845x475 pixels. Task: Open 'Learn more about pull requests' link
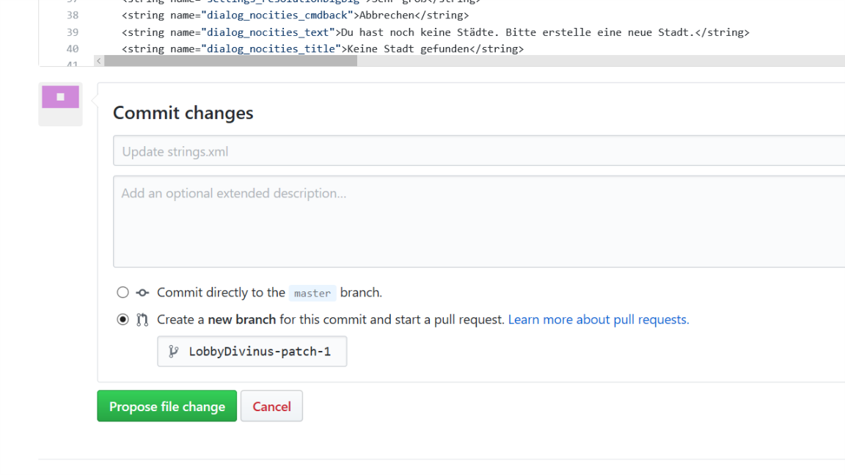(x=599, y=319)
